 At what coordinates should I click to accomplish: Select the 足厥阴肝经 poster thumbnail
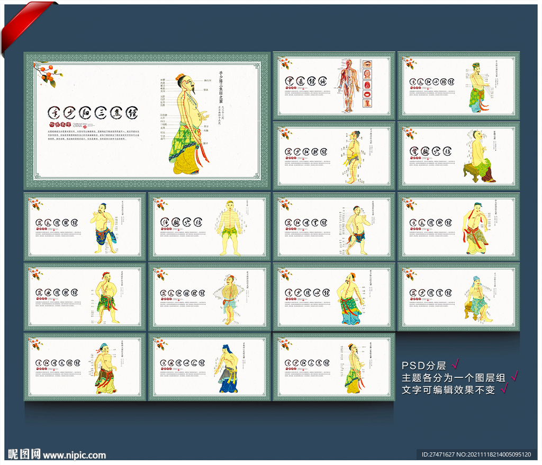85,297
